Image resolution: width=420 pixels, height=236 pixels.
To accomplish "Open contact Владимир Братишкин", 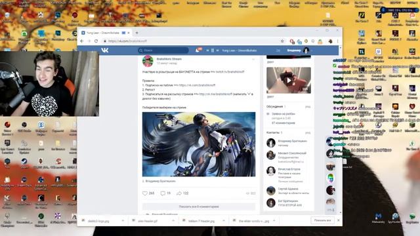I will [x=292, y=141].
